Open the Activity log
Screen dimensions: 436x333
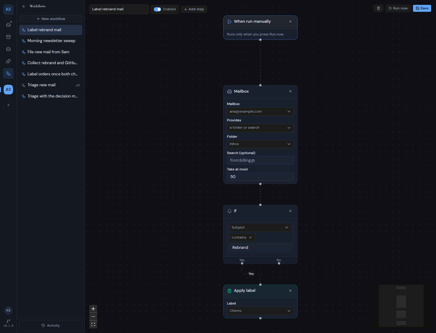click(51, 325)
